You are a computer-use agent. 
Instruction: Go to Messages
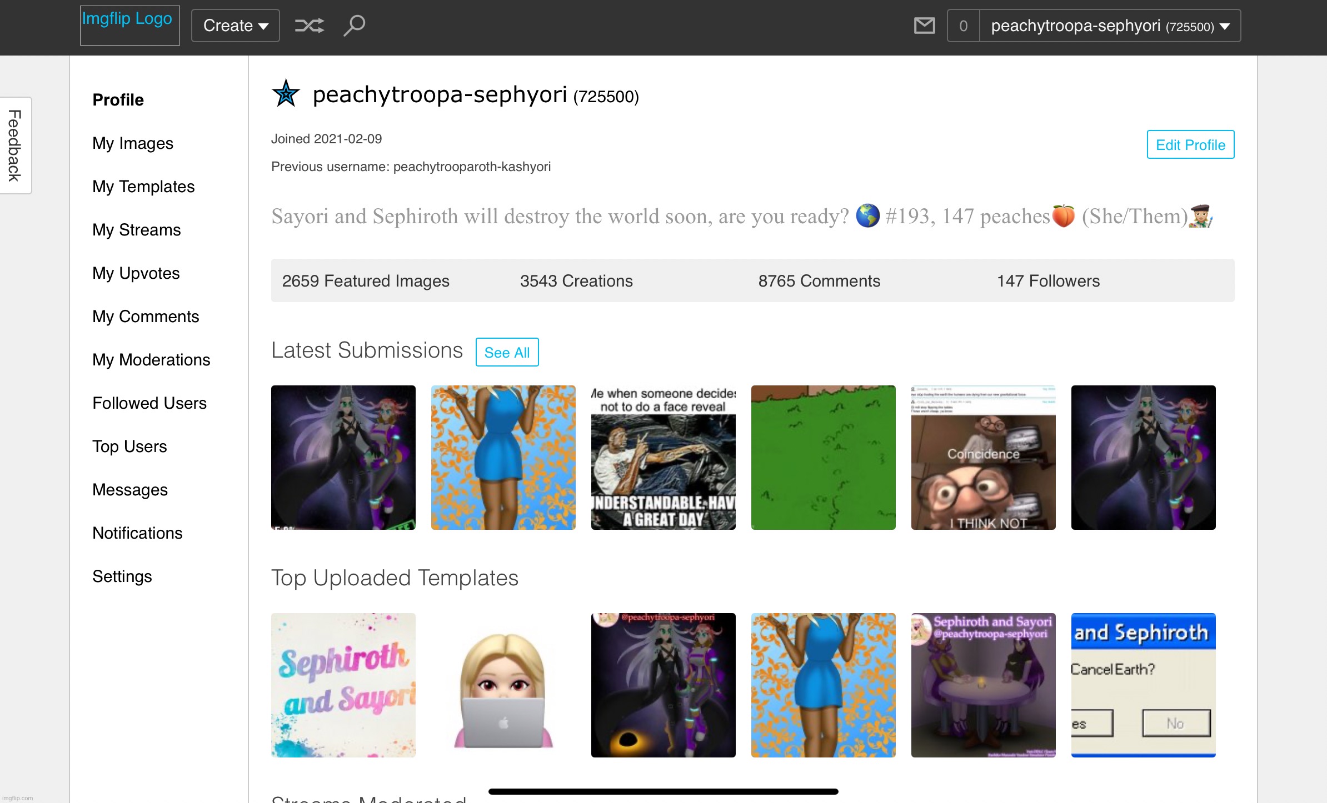(130, 490)
